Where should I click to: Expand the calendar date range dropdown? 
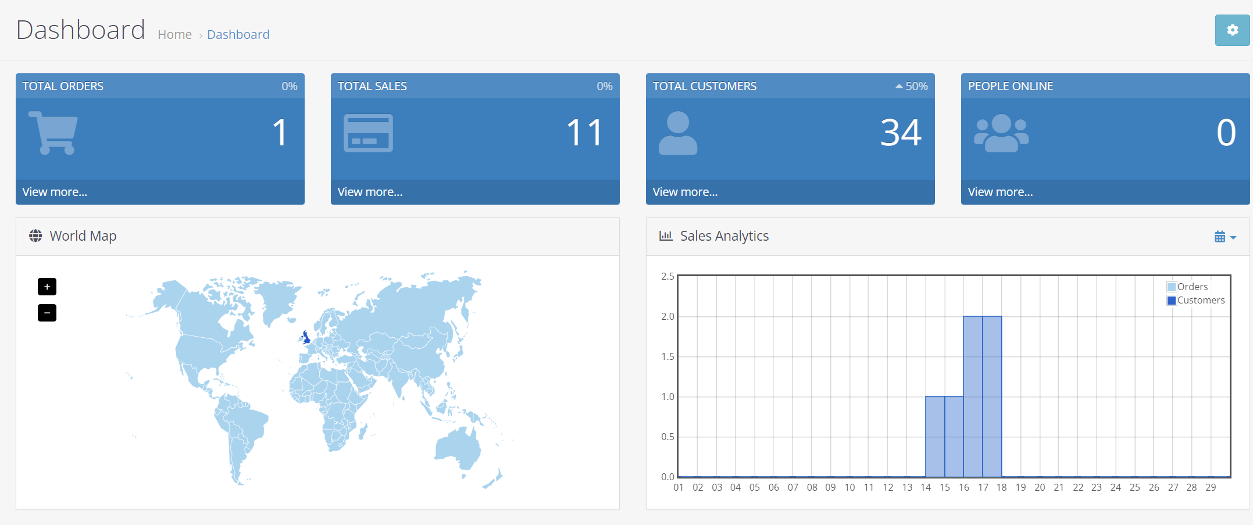1225,237
